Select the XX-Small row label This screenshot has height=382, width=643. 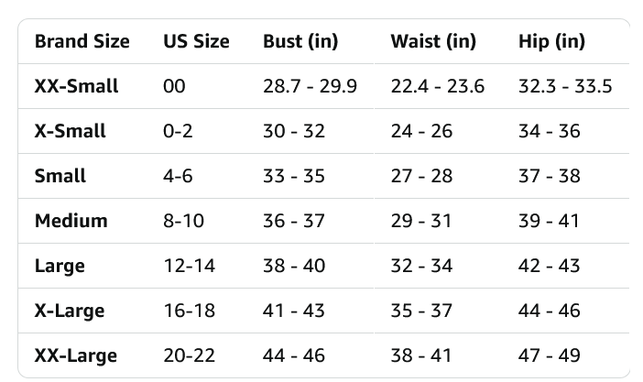(76, 87)
